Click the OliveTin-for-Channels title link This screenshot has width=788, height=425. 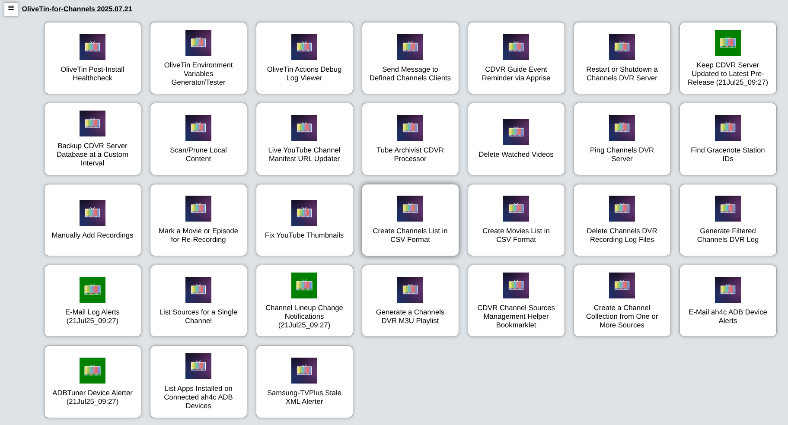(77, 9)
